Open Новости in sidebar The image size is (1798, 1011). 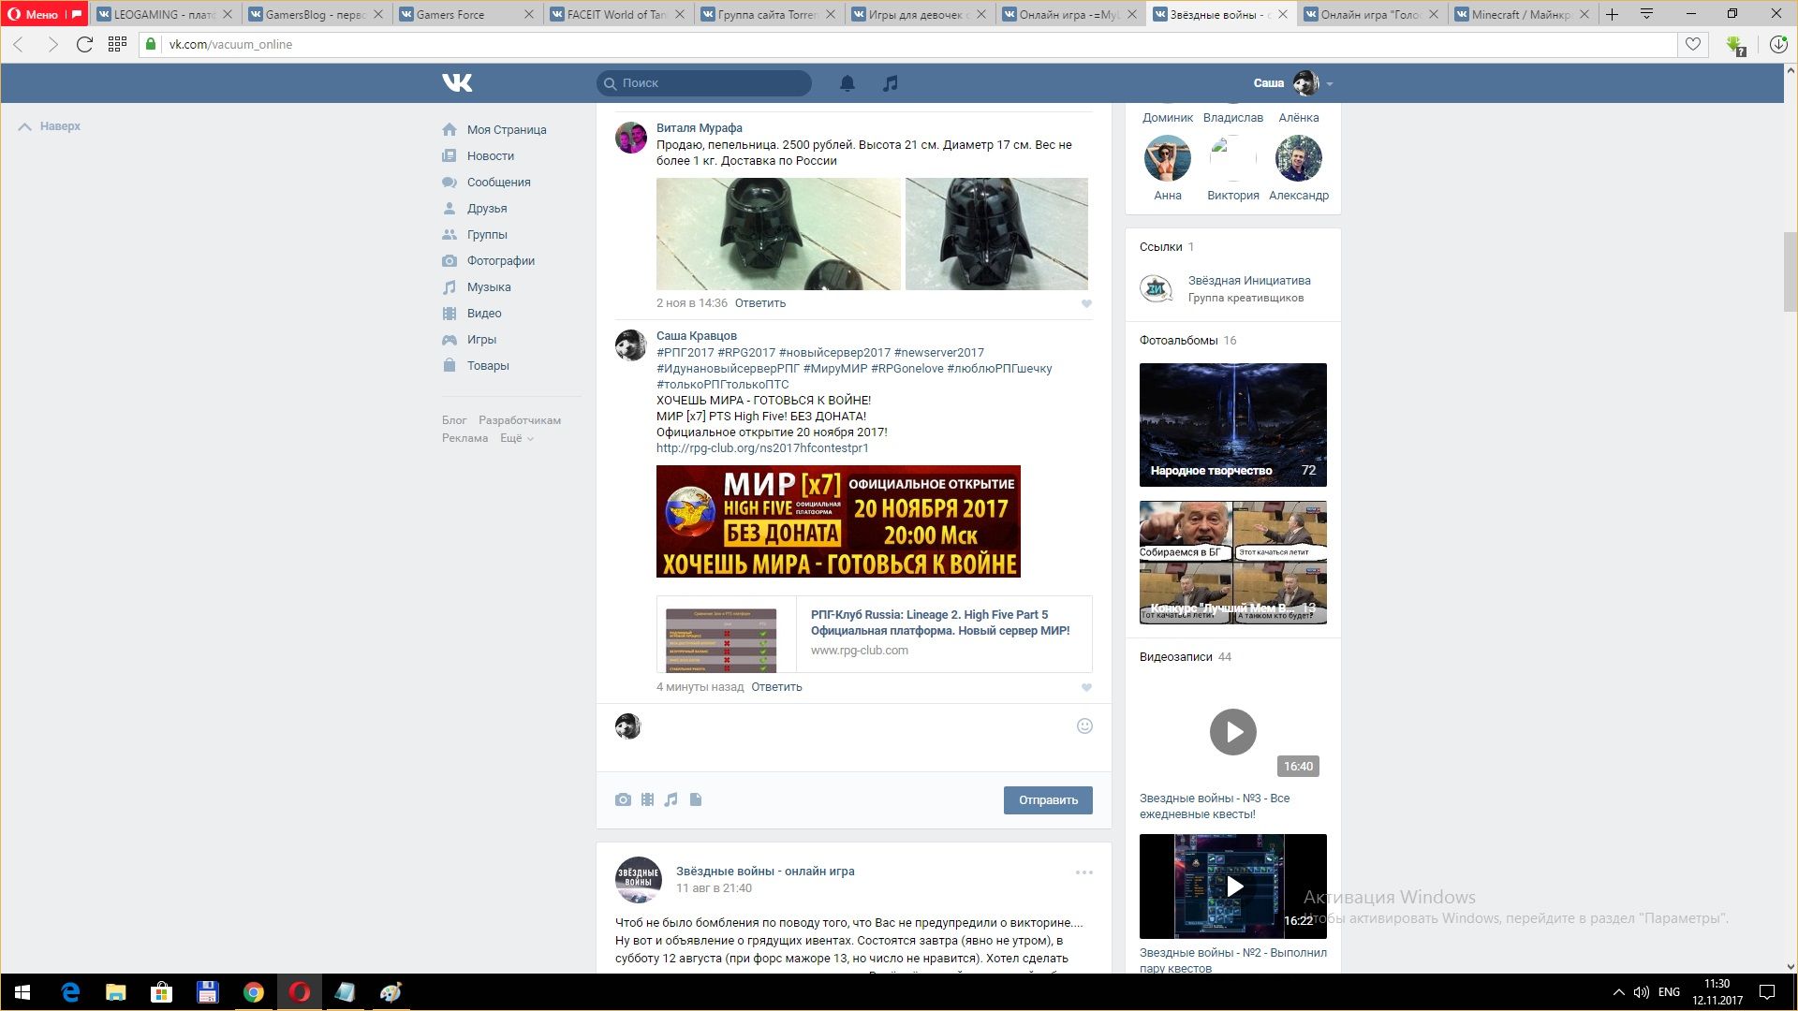coord(491,156)
